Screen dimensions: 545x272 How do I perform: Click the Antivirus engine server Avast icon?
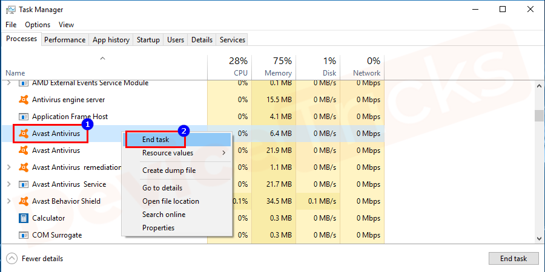[x=23, y=100]
